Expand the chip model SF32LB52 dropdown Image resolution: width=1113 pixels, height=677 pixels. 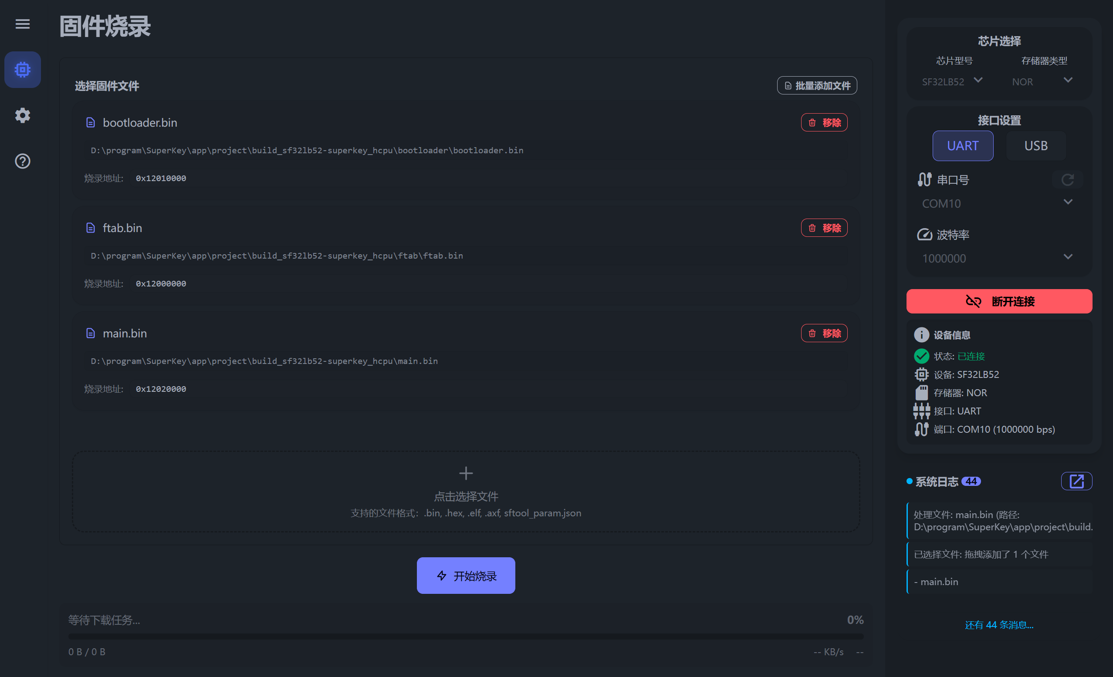[952, 81]
